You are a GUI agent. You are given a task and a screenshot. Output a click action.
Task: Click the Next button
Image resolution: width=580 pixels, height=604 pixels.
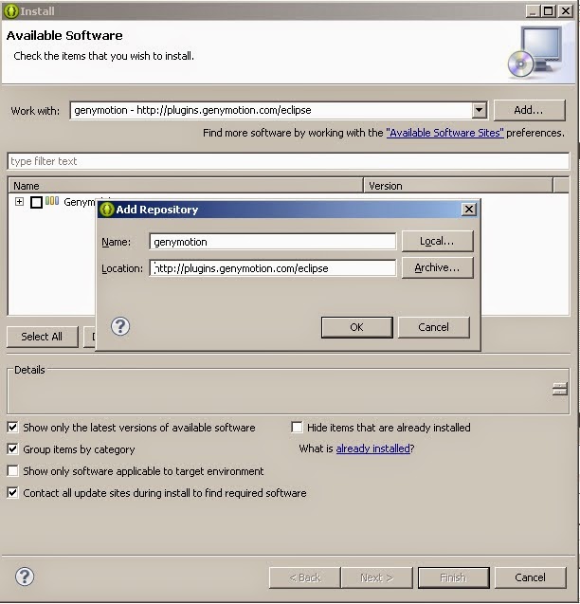click(376, 577)
